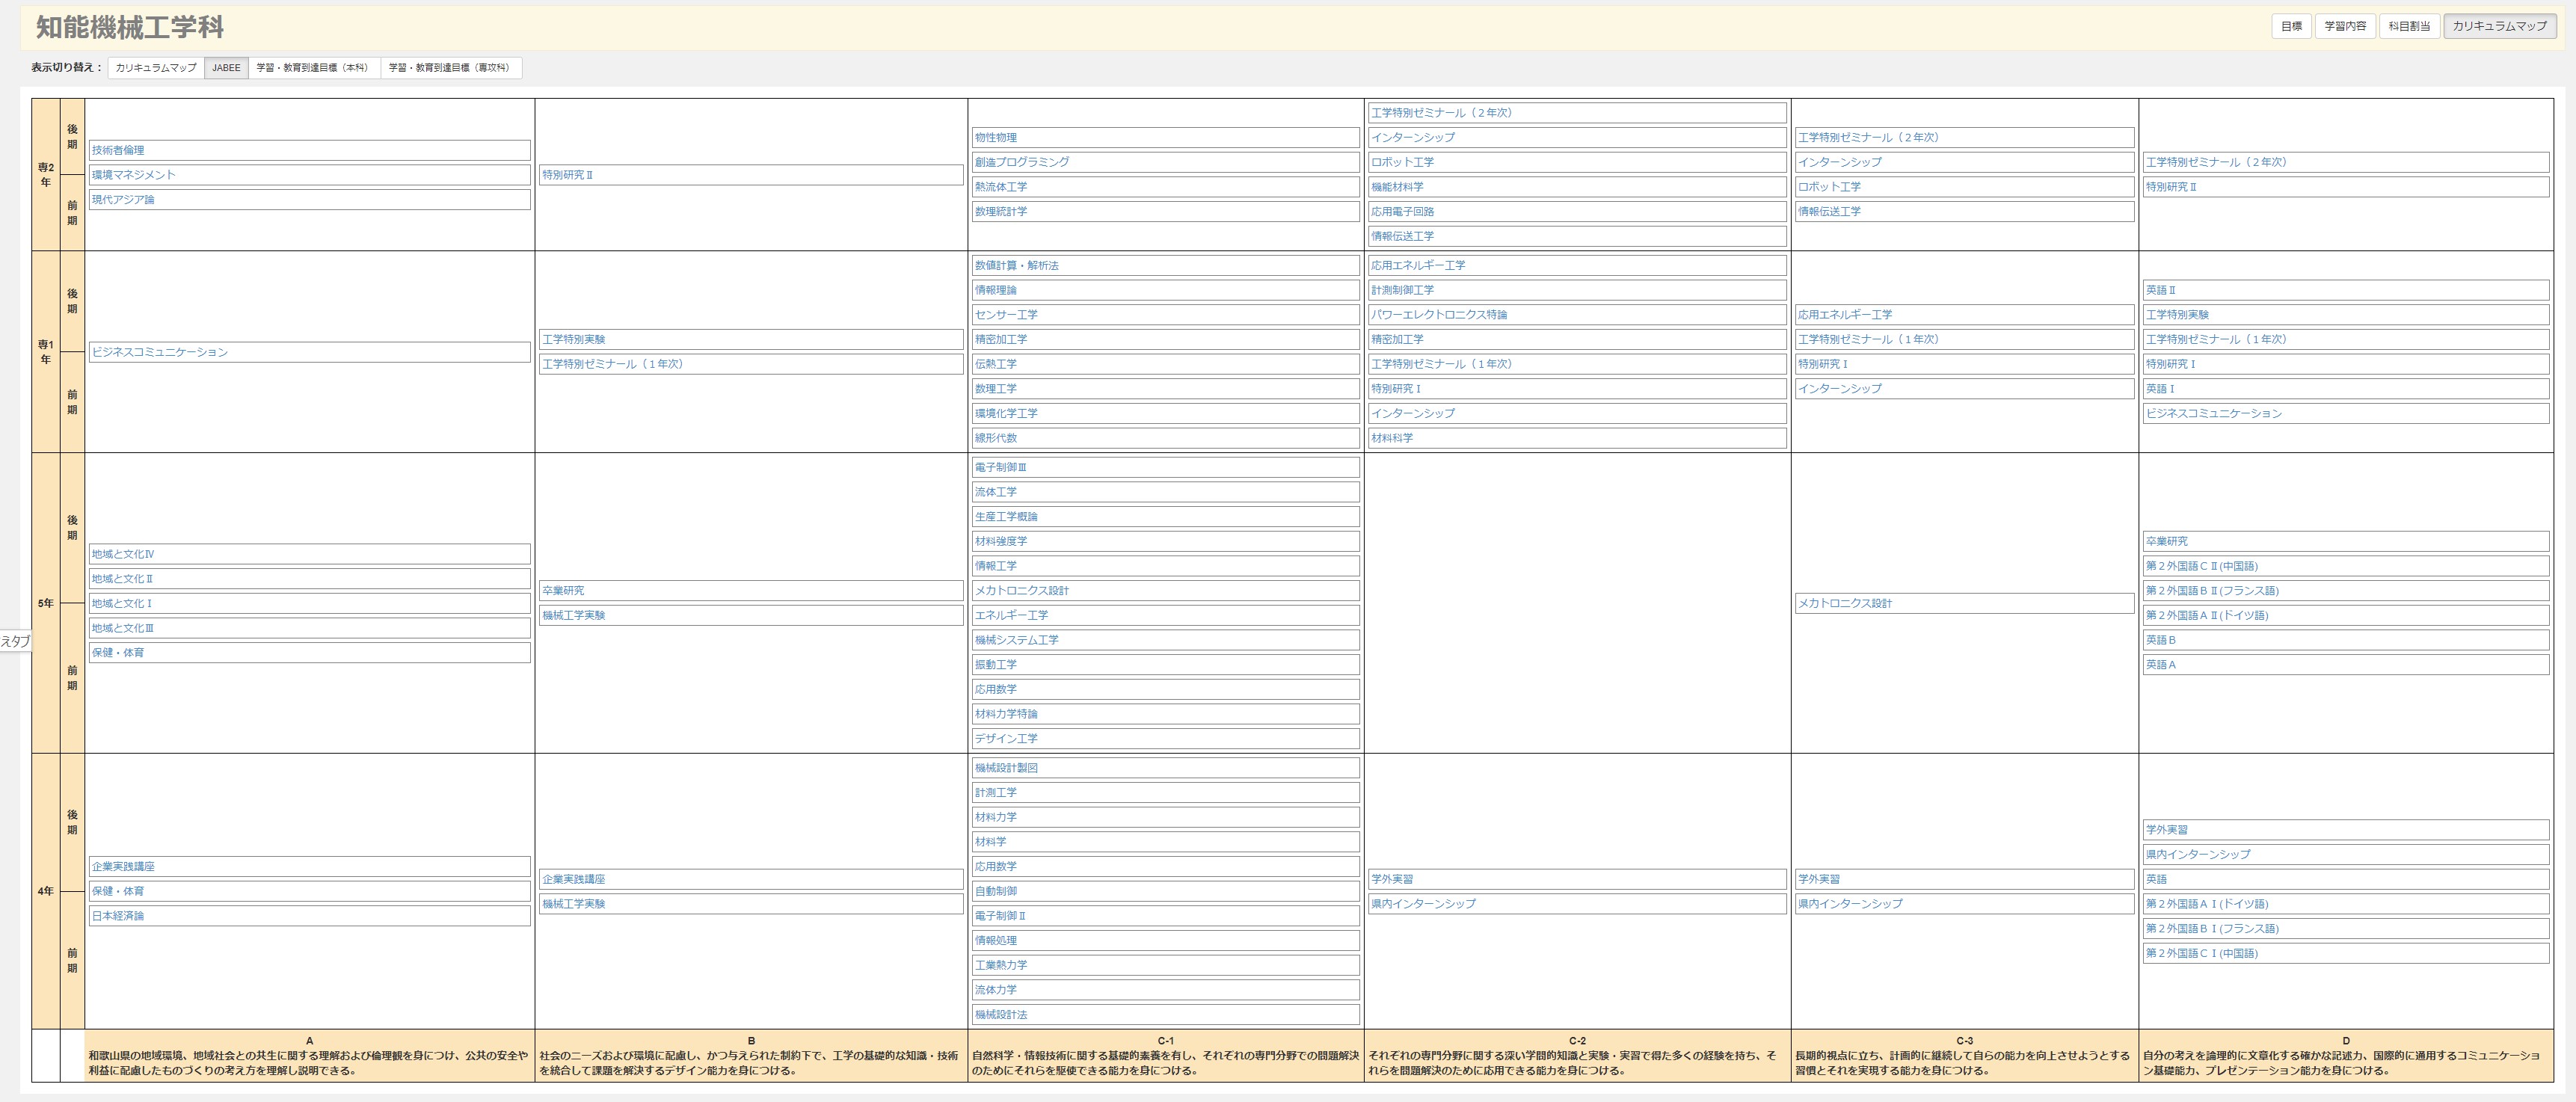Open 第２外国語ＢⅠ(フランス語) course link

(2212, 929)
